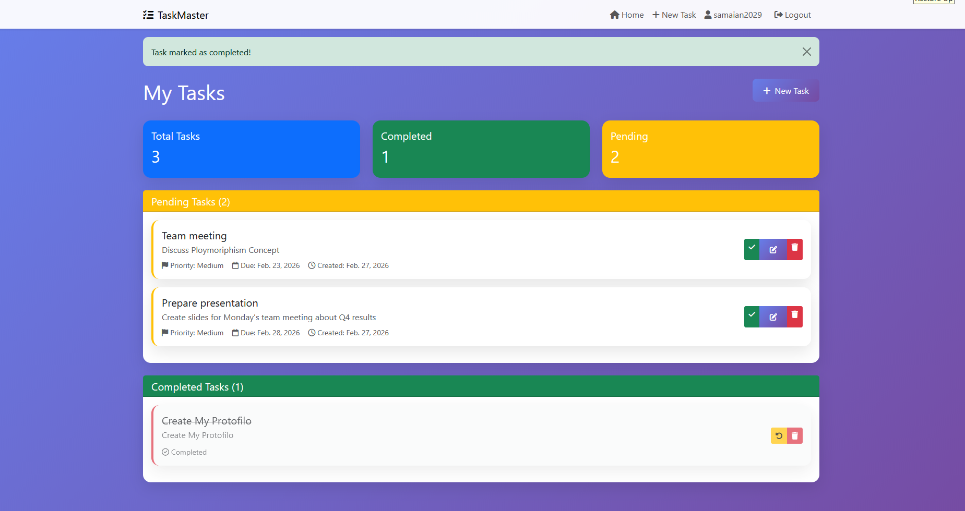Click the Completed Tasks section header
The width and height of the screenshot is (965, 511).
coord(197,387)
